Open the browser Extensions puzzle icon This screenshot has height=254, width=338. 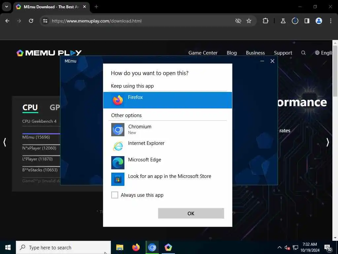click(x=266, y=21)
